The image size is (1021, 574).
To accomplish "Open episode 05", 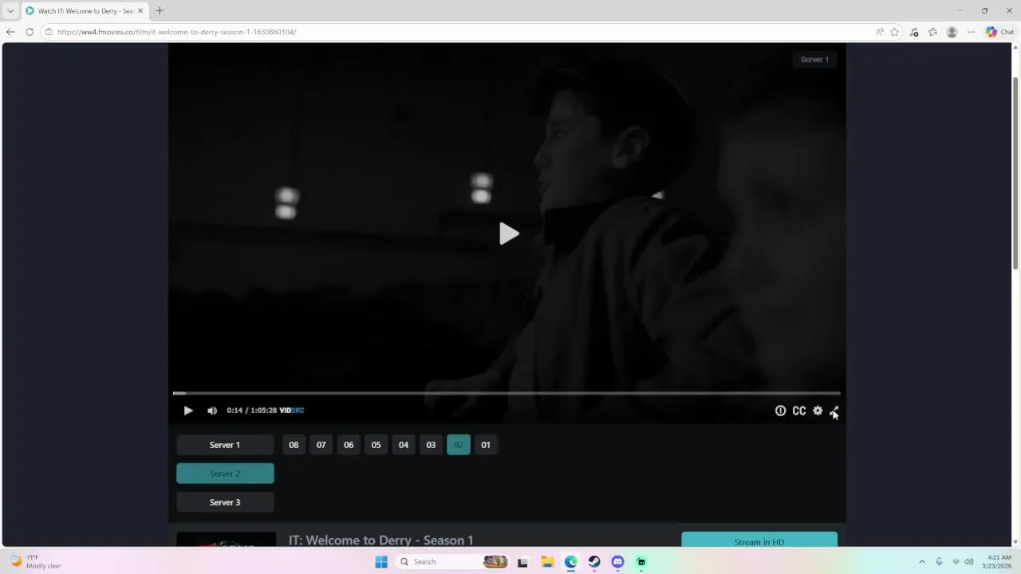I will (x=376, y=445).
